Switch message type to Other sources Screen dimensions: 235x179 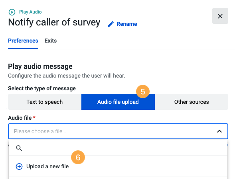pos(192,102)
